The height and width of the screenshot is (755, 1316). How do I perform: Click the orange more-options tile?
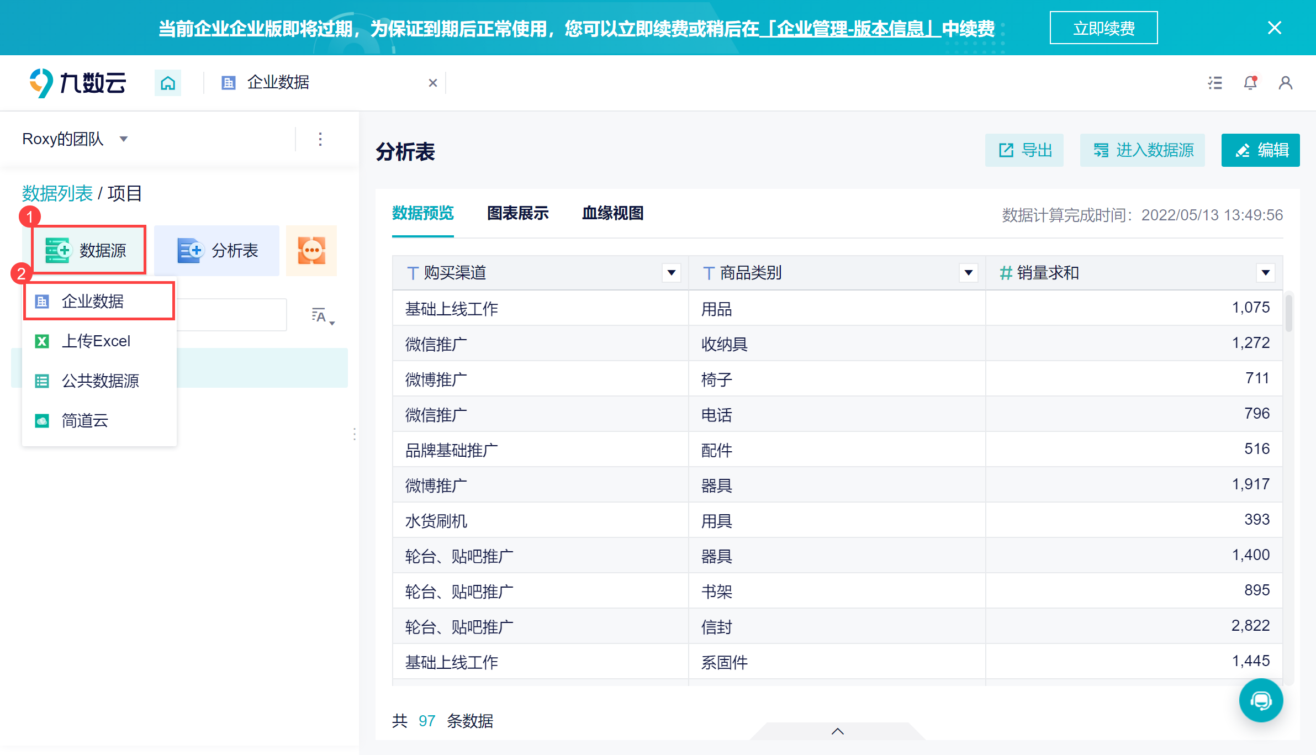point(311,251)
